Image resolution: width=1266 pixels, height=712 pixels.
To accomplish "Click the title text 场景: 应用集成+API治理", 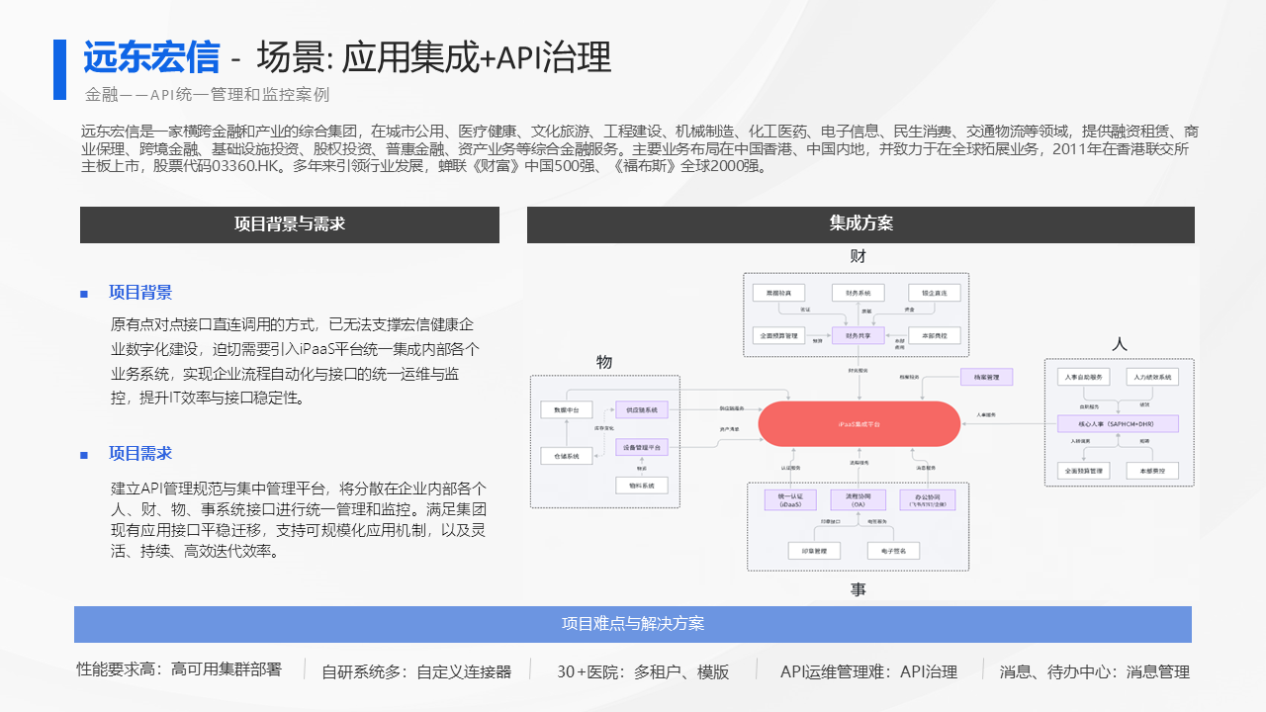I will pos(434,58).
